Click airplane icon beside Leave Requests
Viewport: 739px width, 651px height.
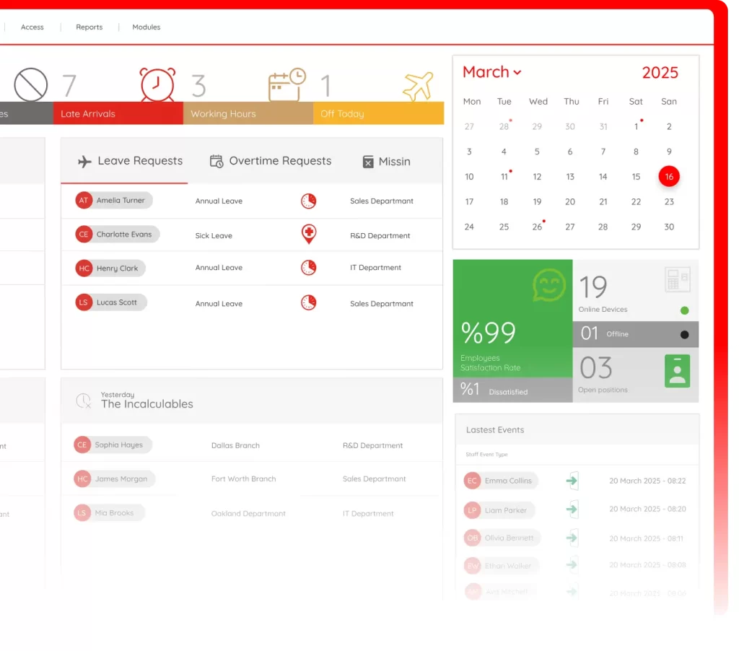[84, 162]
